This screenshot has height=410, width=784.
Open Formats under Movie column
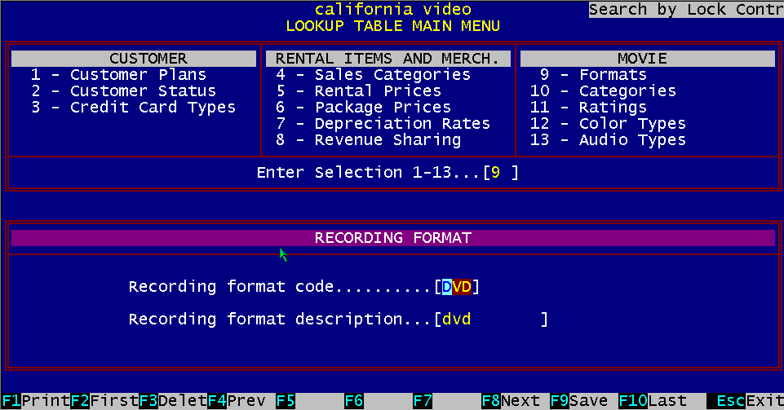593,75
